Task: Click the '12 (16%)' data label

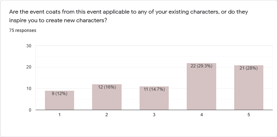Action: (x=107, y=87)
